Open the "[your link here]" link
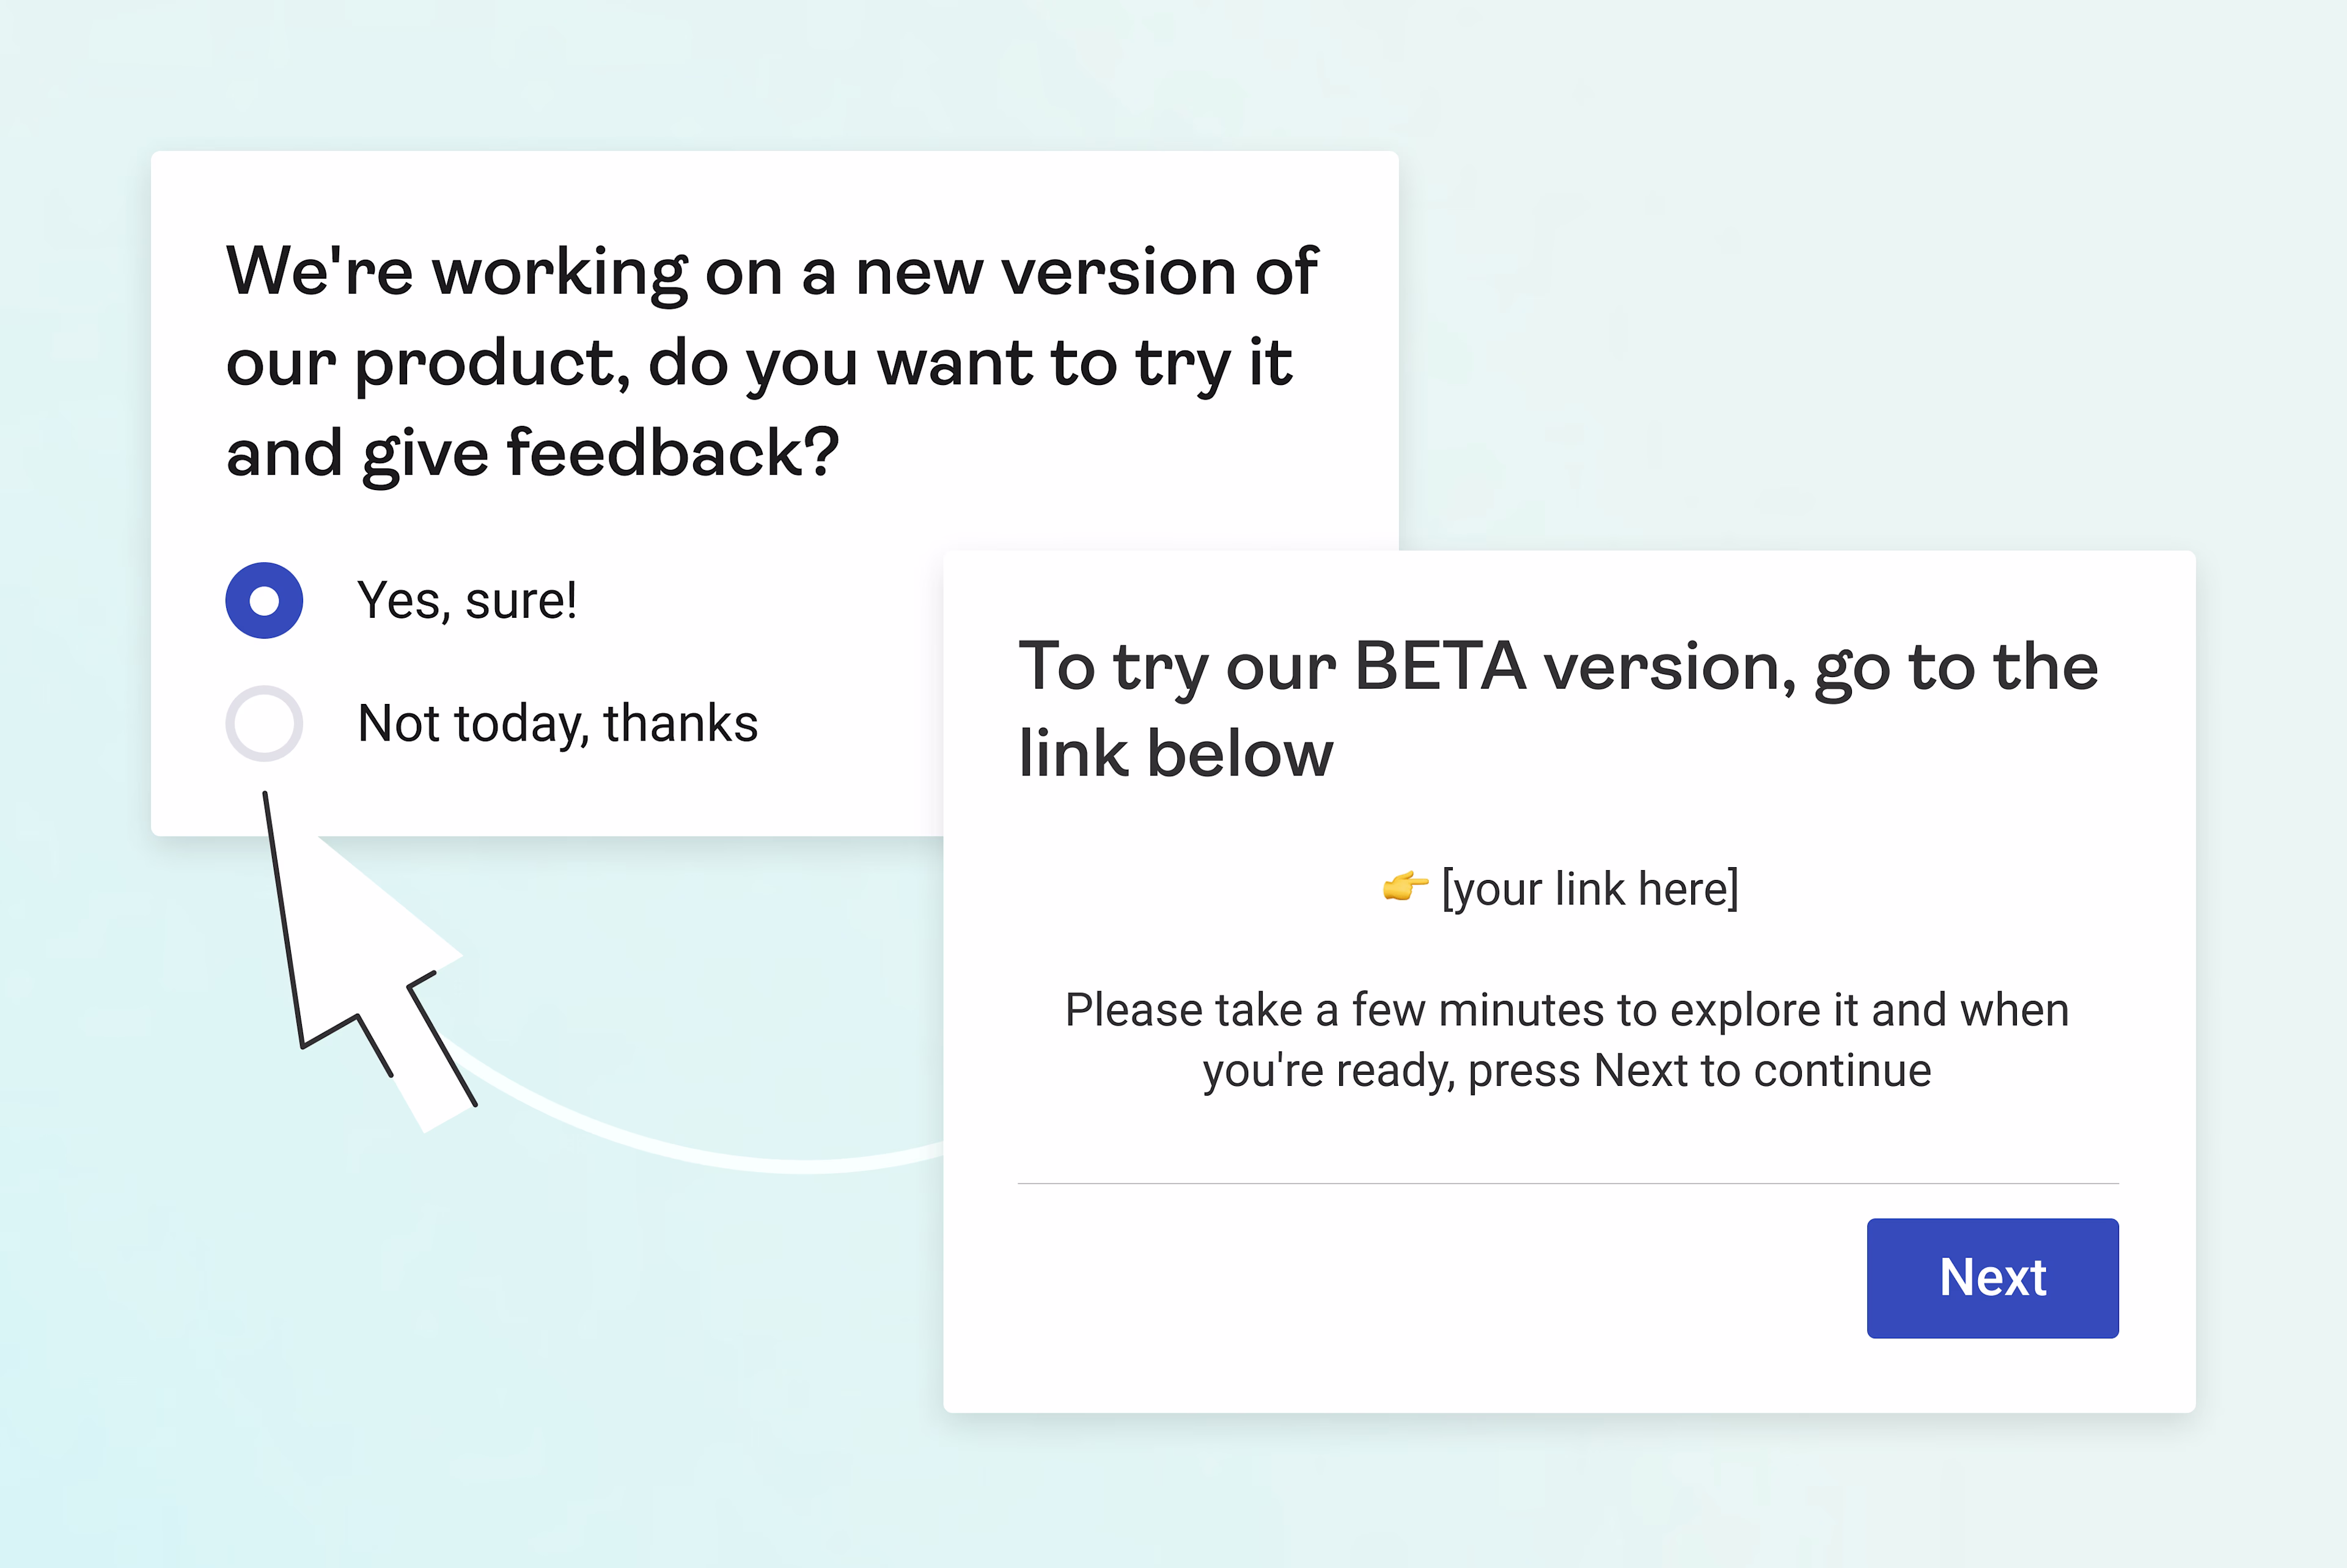Image resolution: width=2347 pixels, height=1568 pixels. tap(1589, 889)
